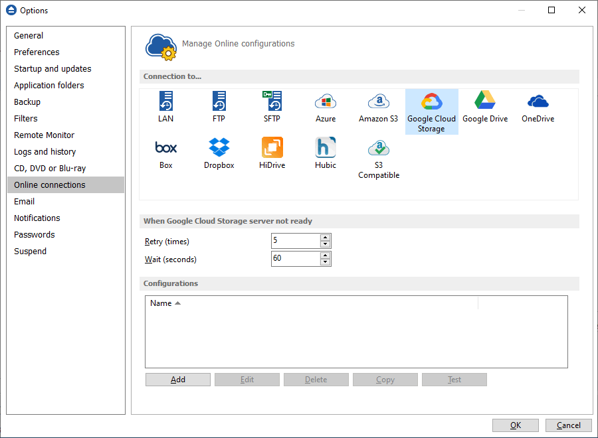Open CD, DVD or Blu-ray options

[x=66, y=169]
